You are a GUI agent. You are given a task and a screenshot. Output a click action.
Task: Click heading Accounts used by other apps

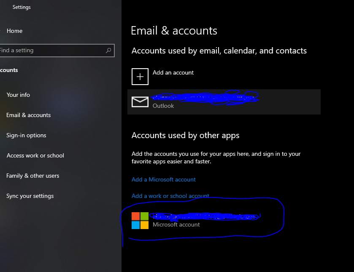185,136
